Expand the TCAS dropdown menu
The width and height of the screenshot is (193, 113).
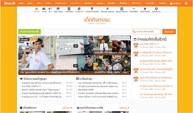(x=49, y=3)
